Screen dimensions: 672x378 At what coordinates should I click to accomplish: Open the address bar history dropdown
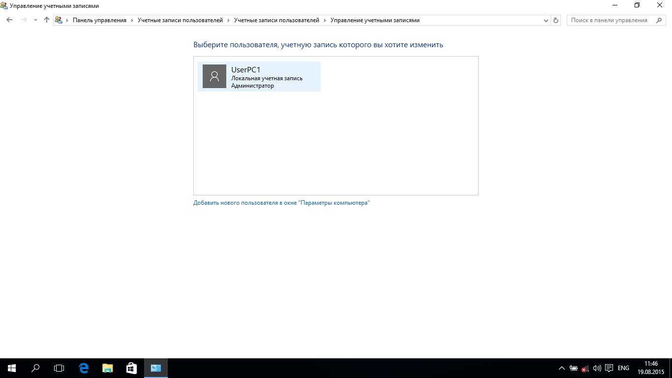point(546,20)
